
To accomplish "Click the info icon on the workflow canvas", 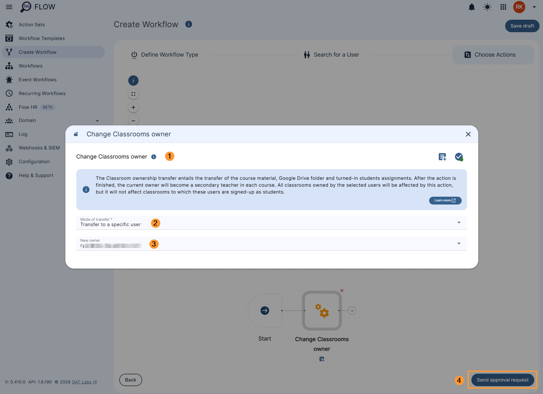I will click(x=133, y=80).
